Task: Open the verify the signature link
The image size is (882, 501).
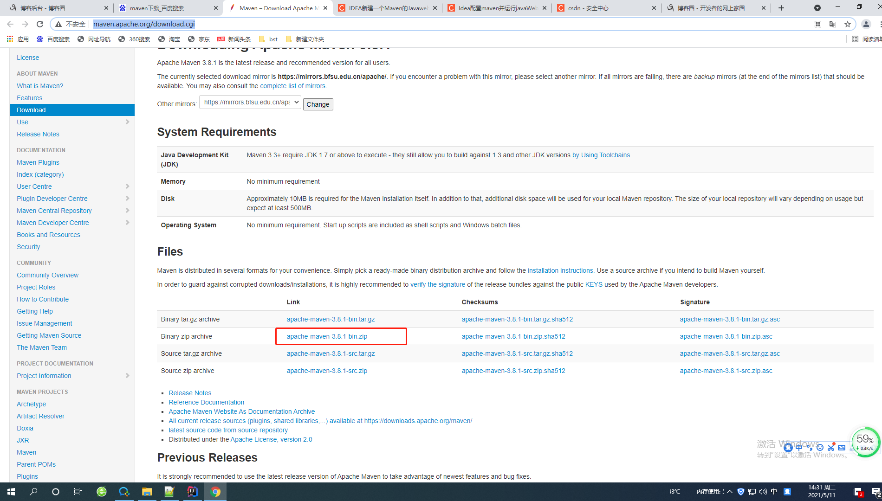Action: tap(438, 284)
